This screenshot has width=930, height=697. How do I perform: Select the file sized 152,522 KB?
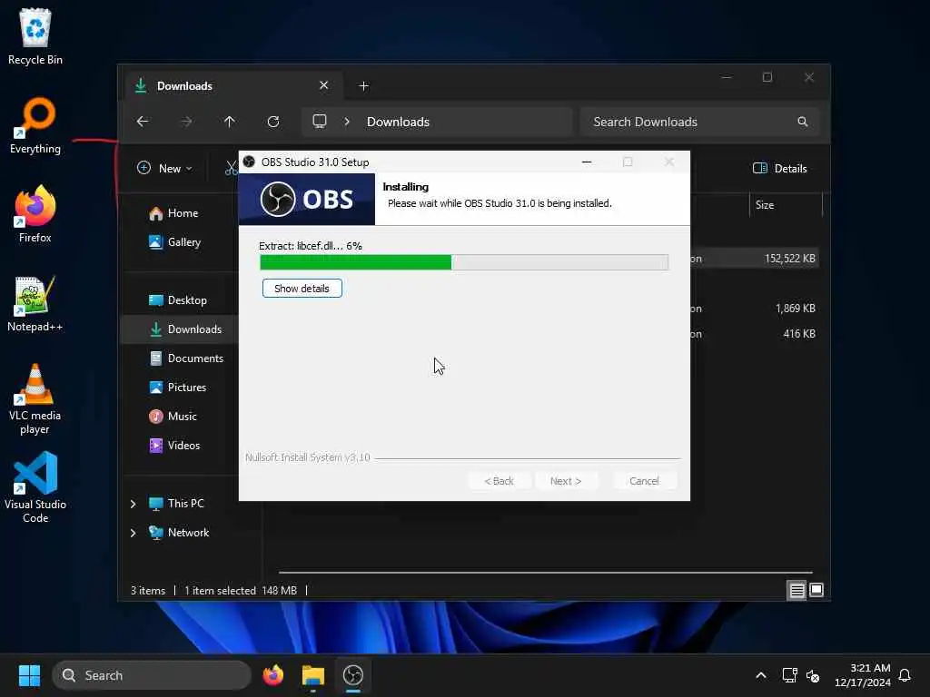789,259
